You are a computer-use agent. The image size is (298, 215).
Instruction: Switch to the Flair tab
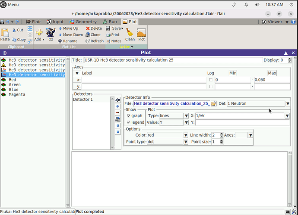[33, 22]
